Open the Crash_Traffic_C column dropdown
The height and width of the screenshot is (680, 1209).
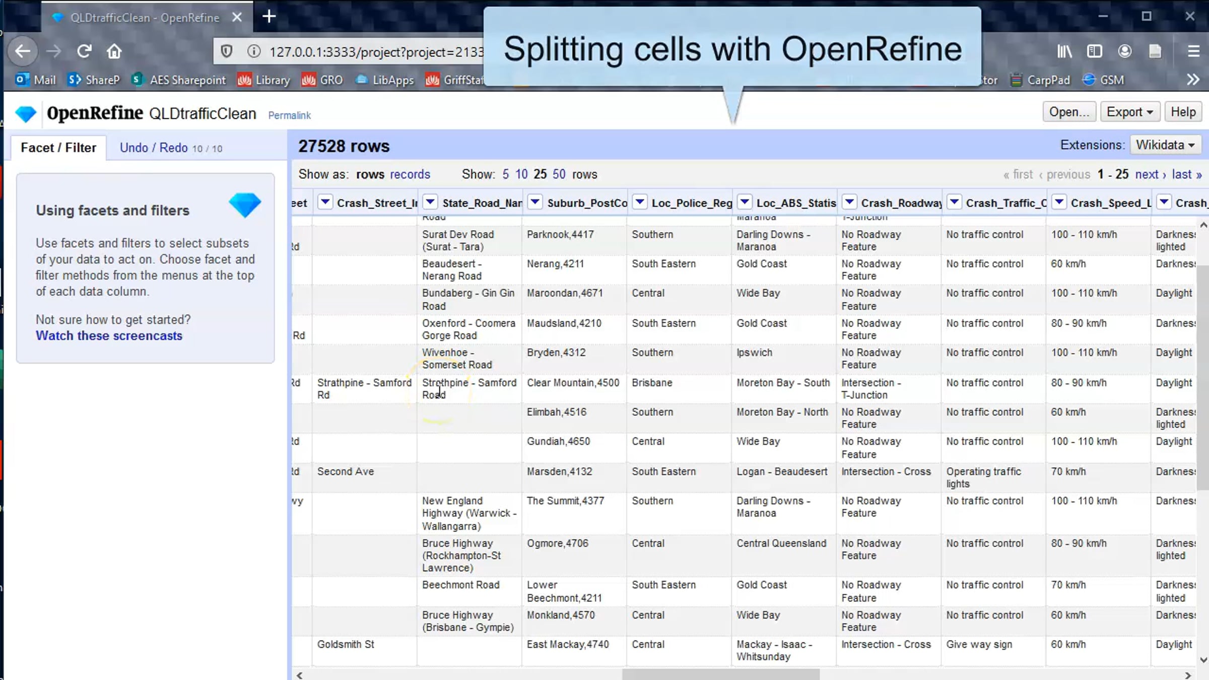tap(954, 202)
